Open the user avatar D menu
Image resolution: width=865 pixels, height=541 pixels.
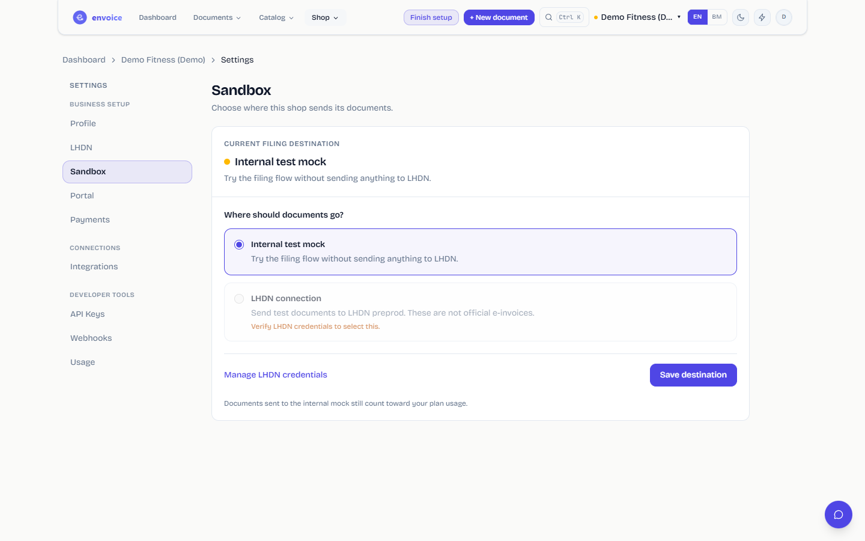(784, 17)
